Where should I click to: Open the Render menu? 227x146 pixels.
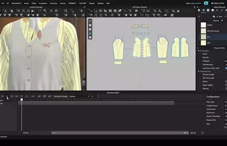tap(63, 3)
